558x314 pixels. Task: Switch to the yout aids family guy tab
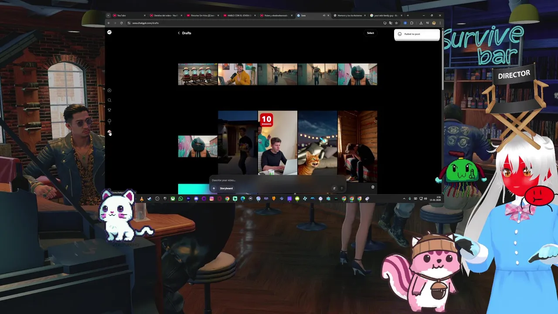(386, 15)
